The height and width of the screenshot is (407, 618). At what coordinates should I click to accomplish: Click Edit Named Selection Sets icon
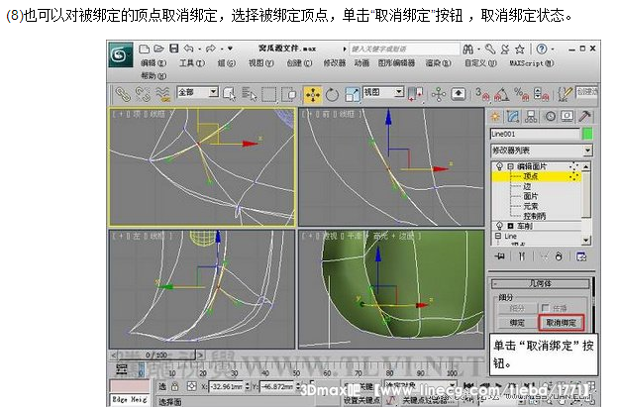565,94
